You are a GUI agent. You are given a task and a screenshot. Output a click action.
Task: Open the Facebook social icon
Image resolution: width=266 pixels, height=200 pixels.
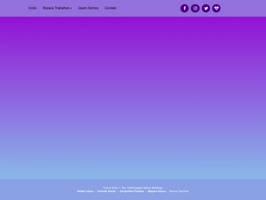pos(184,8)
